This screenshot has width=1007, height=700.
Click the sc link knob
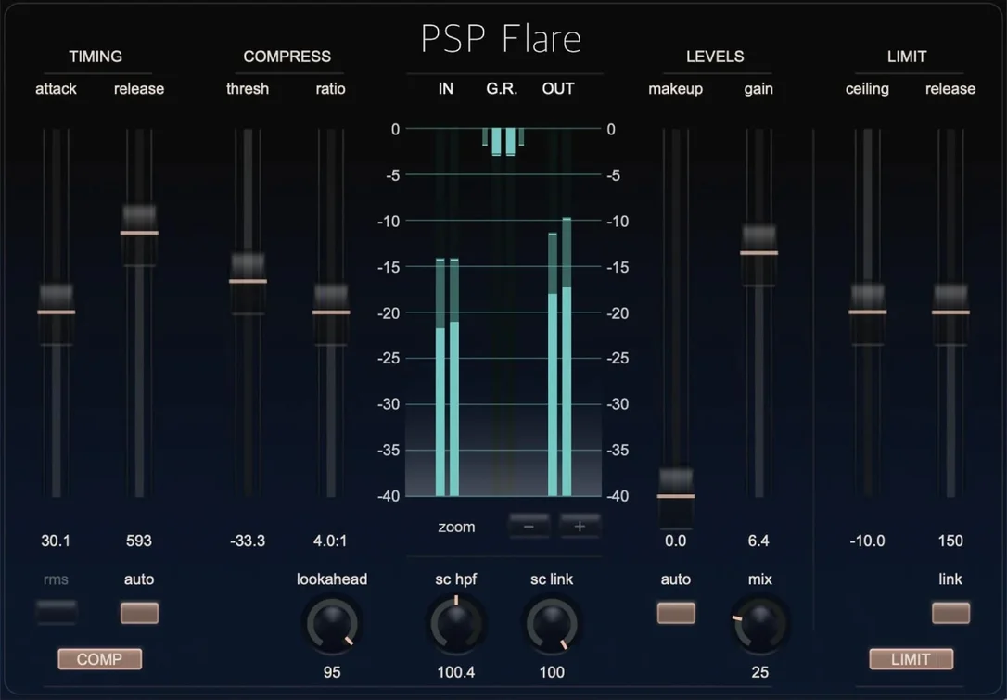(552, 624)
